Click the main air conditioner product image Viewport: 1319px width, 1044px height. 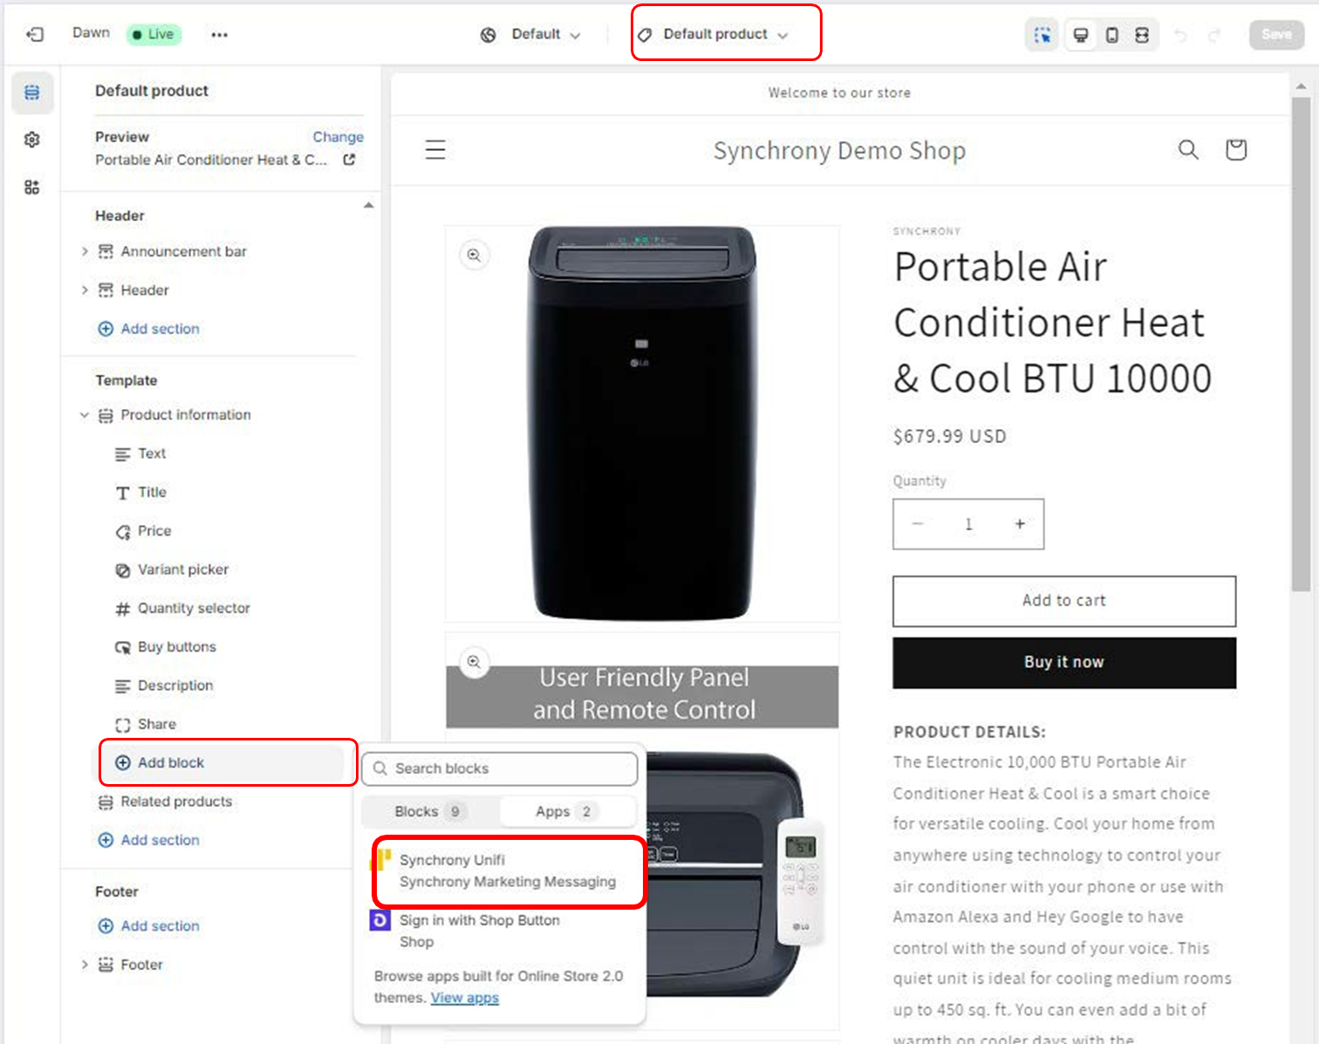tap(643, 423)
